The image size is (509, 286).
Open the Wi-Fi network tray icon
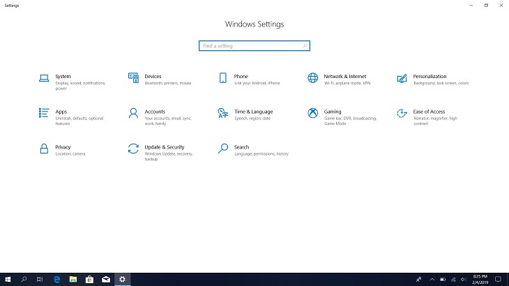click(453, 279)
